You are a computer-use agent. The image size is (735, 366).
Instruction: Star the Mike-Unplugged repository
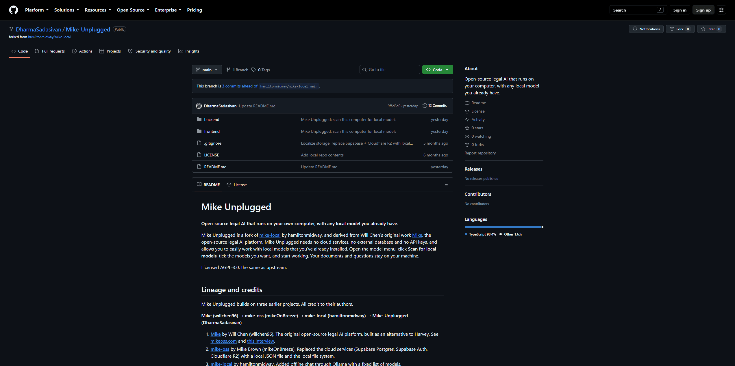pos(711,29)
